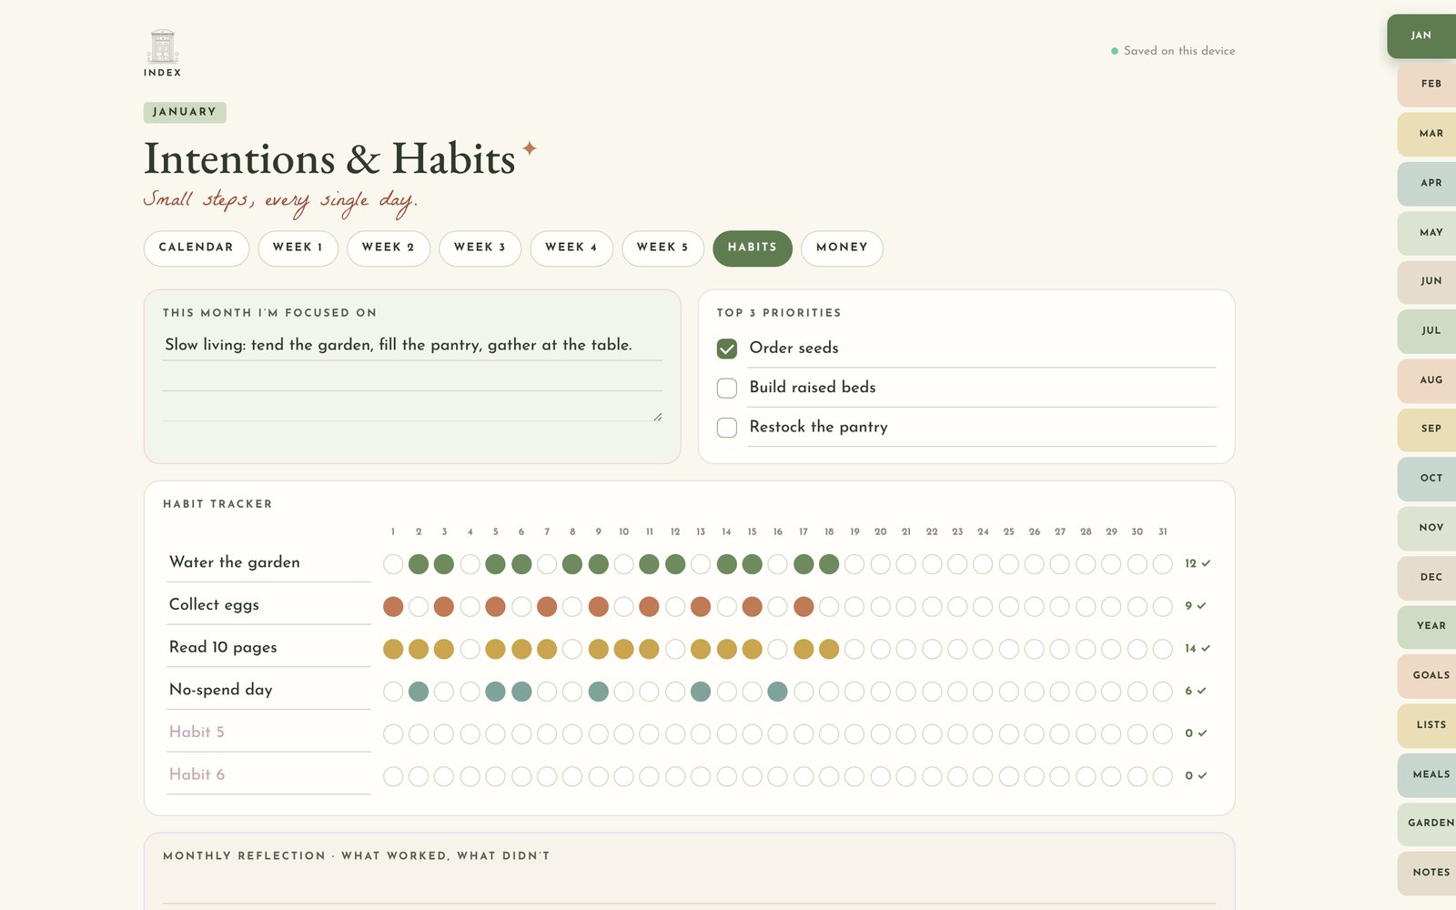The width and height of the screenshot is (1456, 910).
Task: Toggle day 1 for Water the garden
Action: click(393, 564)
